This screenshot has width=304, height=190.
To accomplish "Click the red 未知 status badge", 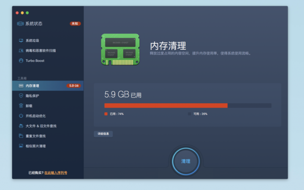I will tap(75, 24).
